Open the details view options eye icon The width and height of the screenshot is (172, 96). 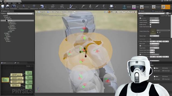(170, 13)
